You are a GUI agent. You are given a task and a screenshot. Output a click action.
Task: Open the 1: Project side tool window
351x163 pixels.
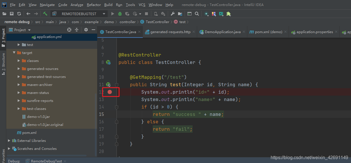tap(3, 37)
